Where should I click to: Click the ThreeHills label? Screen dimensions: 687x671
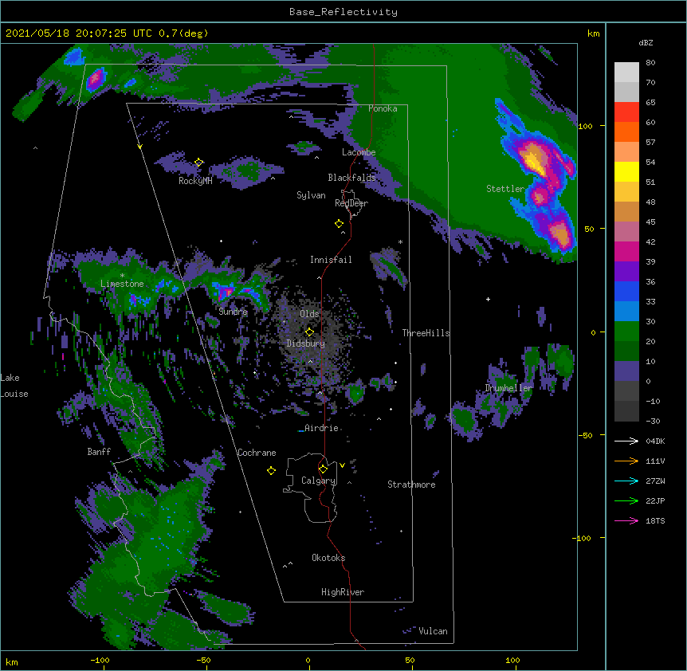point(426,333)
